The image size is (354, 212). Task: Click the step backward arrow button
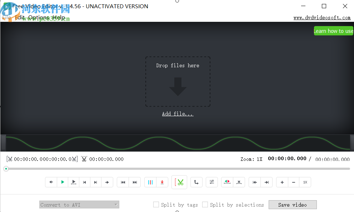point(51,182)
